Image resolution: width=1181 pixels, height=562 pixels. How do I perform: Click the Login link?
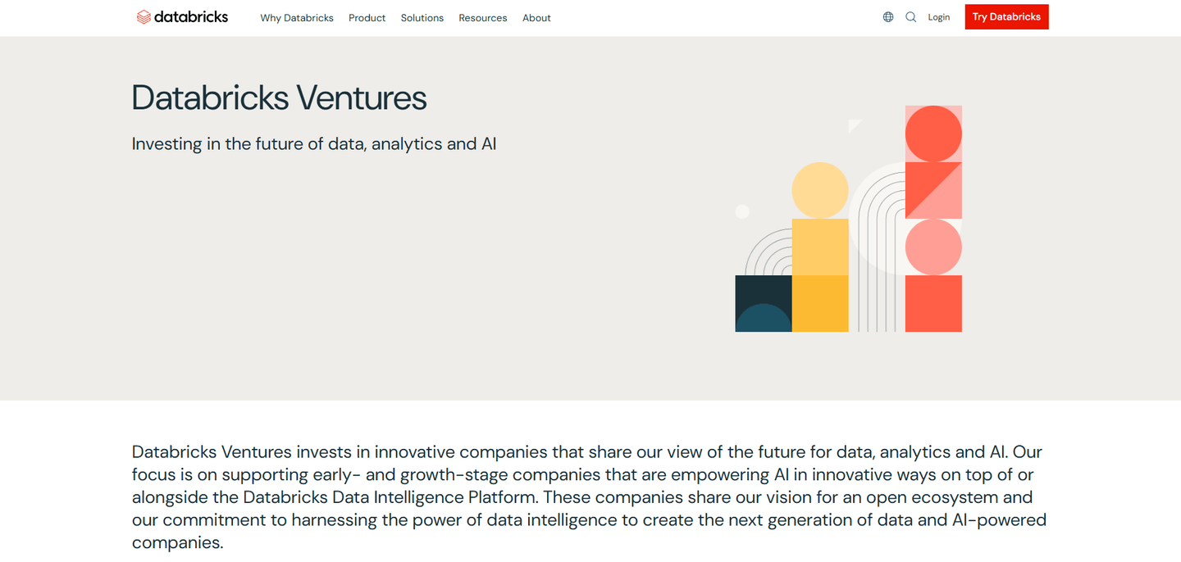[939, 16]
